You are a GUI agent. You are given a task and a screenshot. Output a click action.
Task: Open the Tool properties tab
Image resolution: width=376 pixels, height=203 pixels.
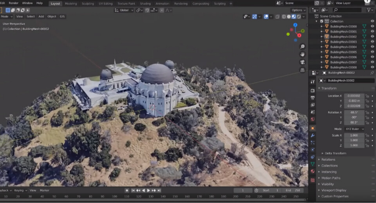pyautogui.click(x=313, y=82)
